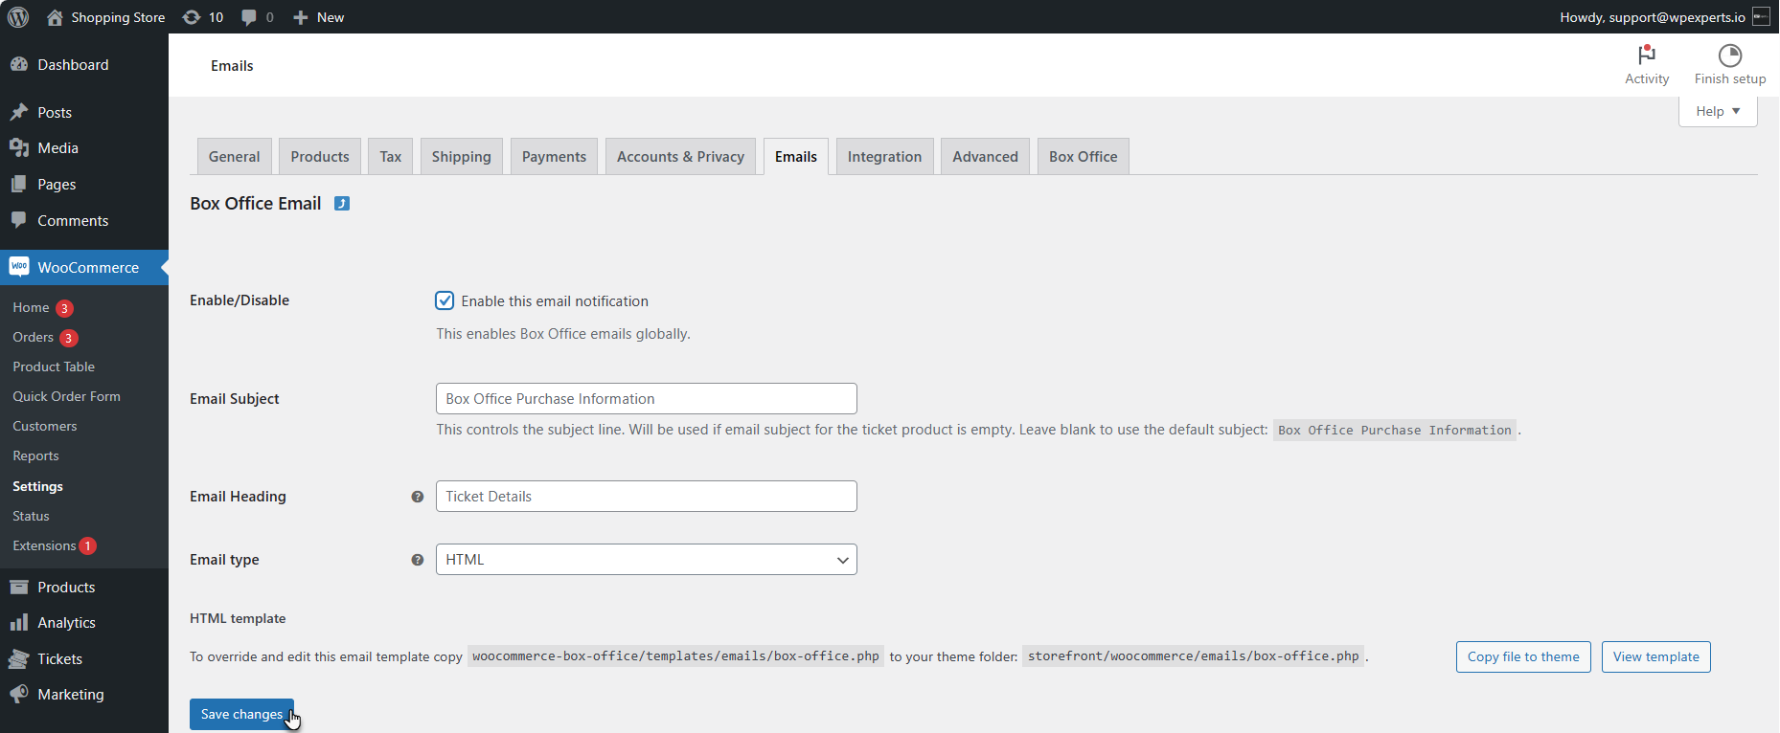Click the Posts pin icon
Viewport: 1780px width, 733px height.
(19, 112)
